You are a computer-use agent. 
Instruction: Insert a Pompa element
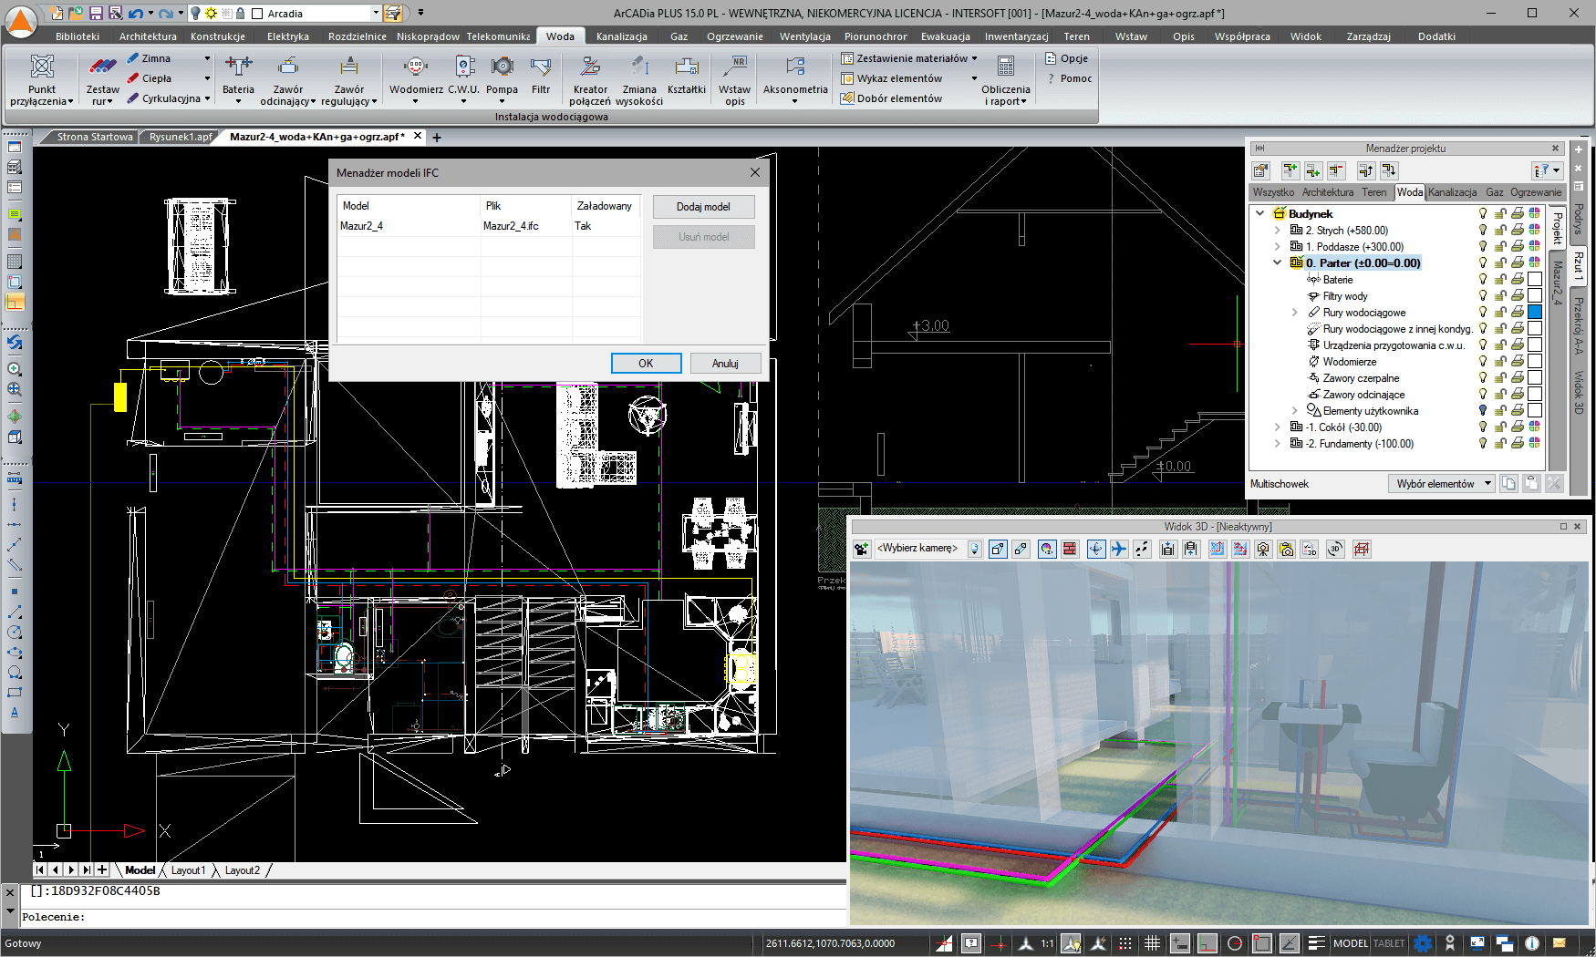[x=502, y=80]
